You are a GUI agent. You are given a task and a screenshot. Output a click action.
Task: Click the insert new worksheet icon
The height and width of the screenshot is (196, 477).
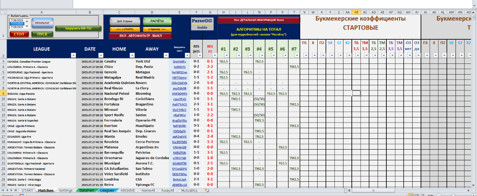[206, 191]
